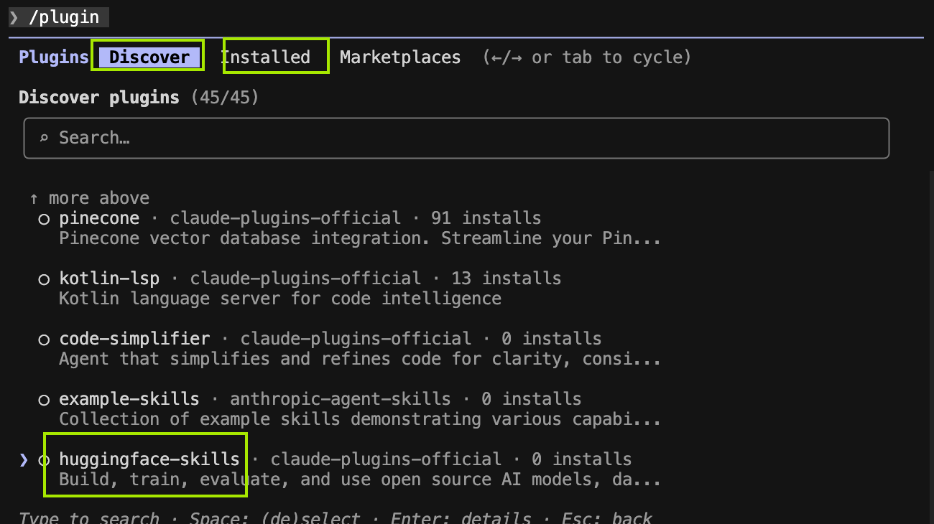
Task: Click 'anthropic-agent-skills' marketplace label
Action: coord(341,399)
